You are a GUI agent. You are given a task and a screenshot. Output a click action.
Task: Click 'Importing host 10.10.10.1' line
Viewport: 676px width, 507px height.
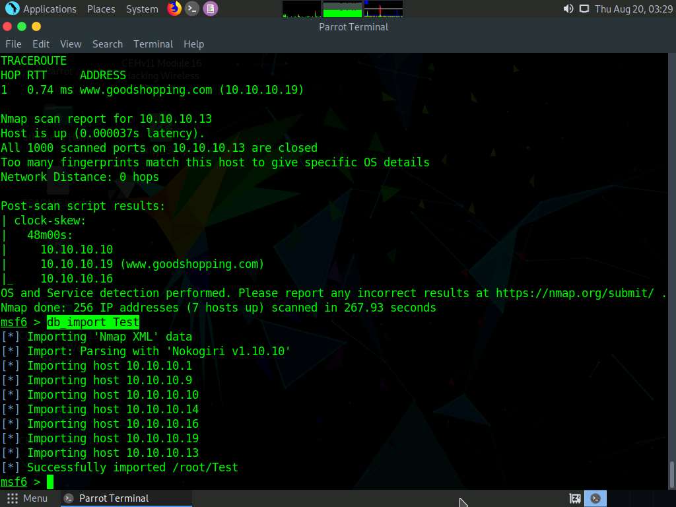[x=96, y=366]
